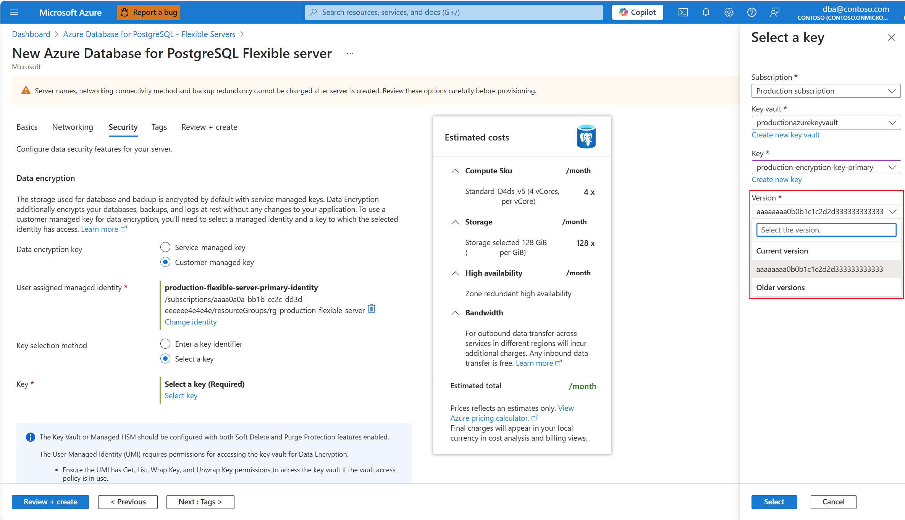The height and width of the screenshot is (520, 905).
Task: Collapse the Compute Sku cost section
Action: point(455,171)
